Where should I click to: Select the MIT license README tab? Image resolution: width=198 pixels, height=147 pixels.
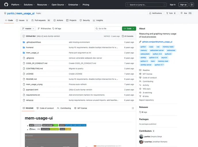pyautogui.click(x=81, y=108)
